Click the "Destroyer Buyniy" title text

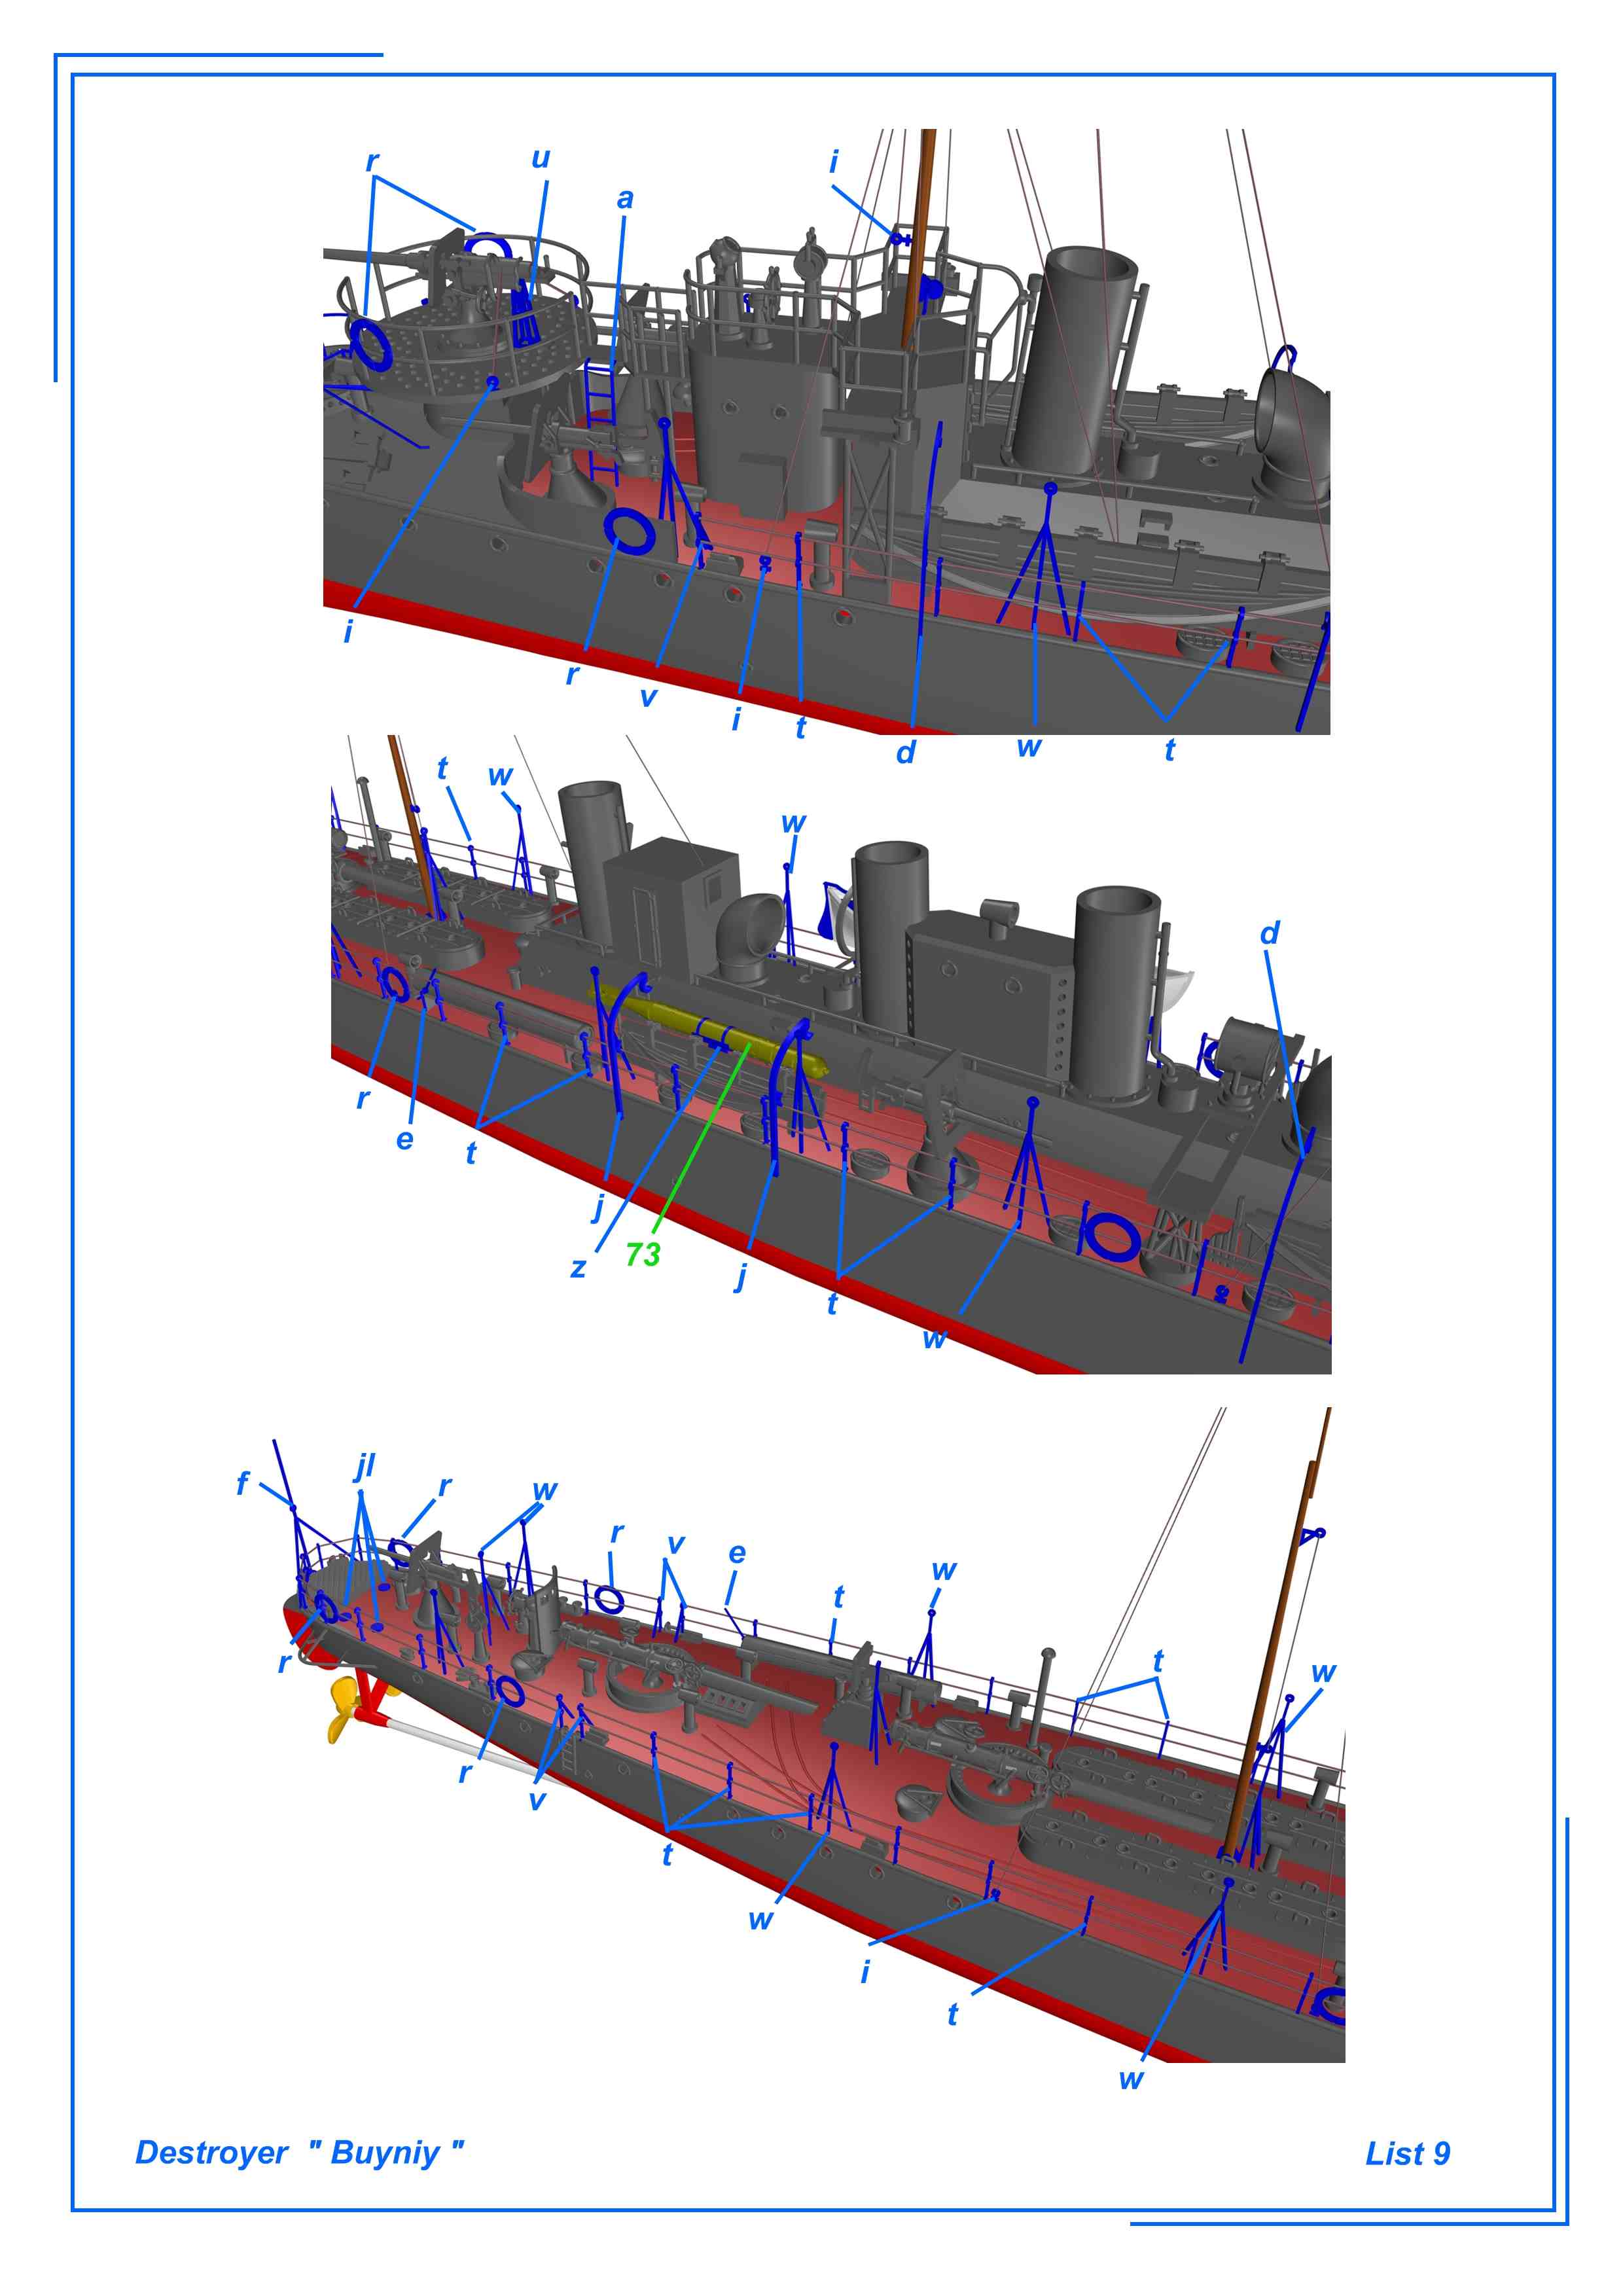click(299, 2152)
